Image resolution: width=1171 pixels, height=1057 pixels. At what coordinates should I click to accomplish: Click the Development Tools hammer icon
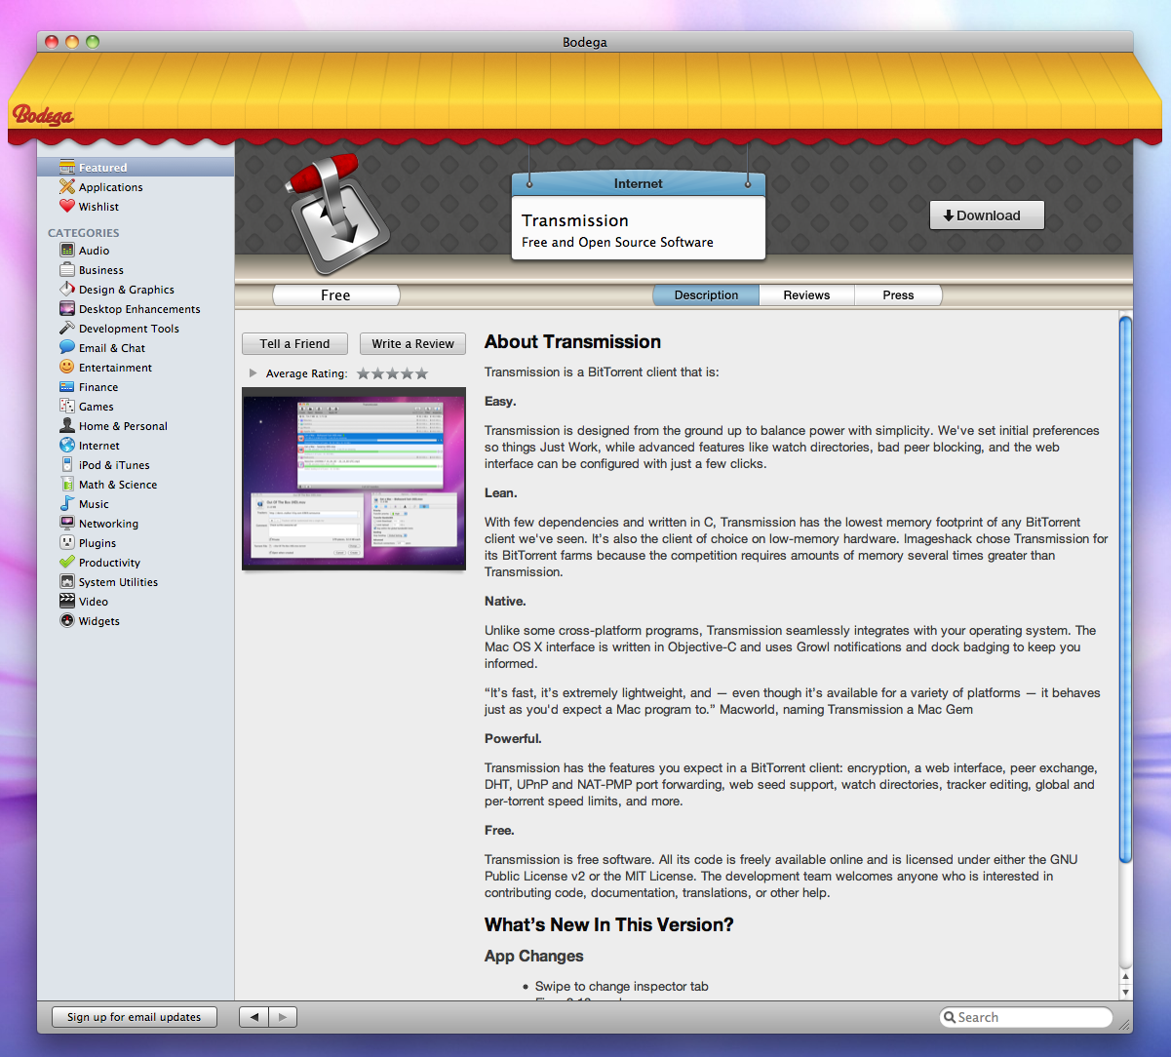pyautogui.click(x=67, y=329)
